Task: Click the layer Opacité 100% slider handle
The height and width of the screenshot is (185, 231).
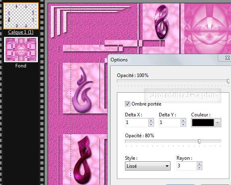Action: tap(228, 81)
